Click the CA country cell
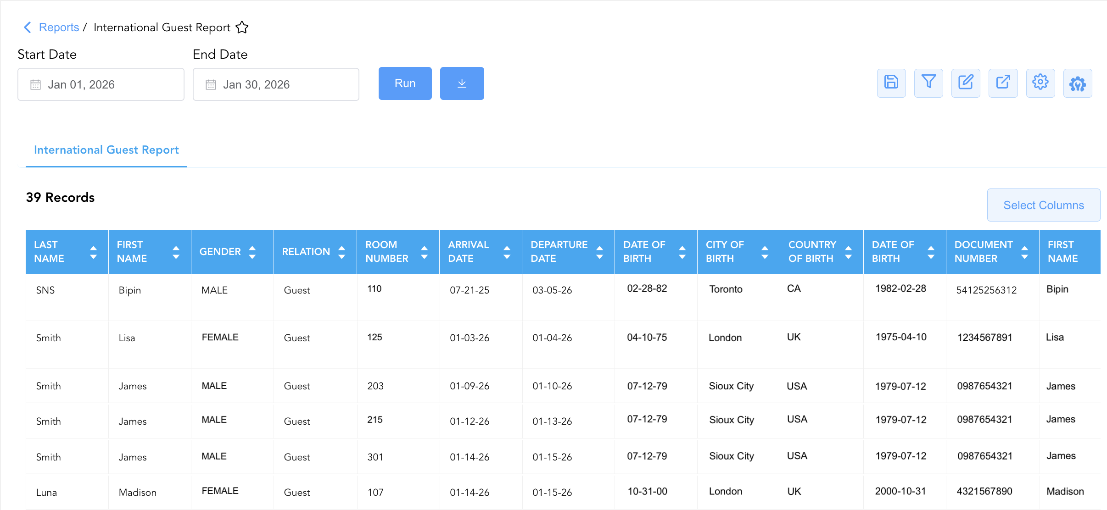The image size is (1107, 510). click(x=794, y=289)
